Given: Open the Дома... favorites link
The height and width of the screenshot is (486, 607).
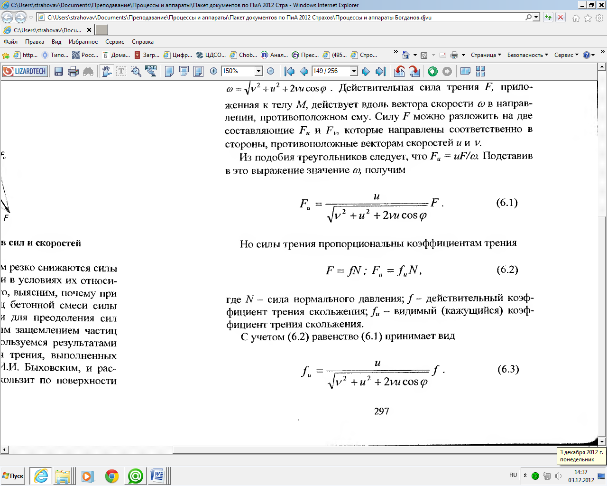Looking at the screenshot, I should [116, 55].
